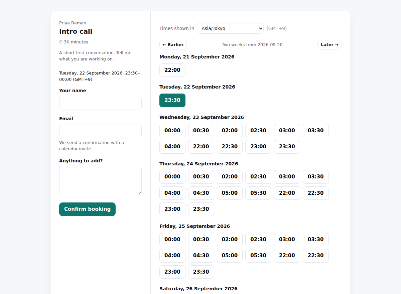The height and width of the screenshot is (294, 401).
Task: Select 05:30 on Friday 25 September
Action: tap(258, 256)
